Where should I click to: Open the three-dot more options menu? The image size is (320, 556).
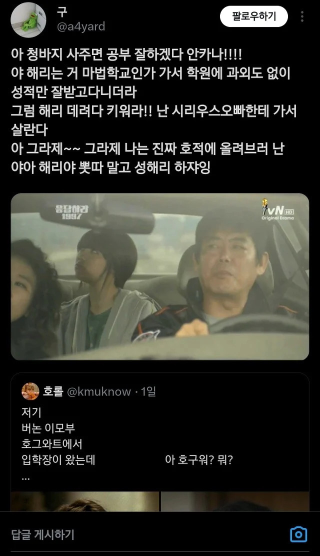pyautogui.click(x=302, y=16)
